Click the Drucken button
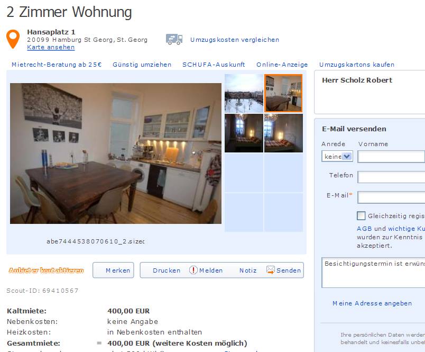 167,270
